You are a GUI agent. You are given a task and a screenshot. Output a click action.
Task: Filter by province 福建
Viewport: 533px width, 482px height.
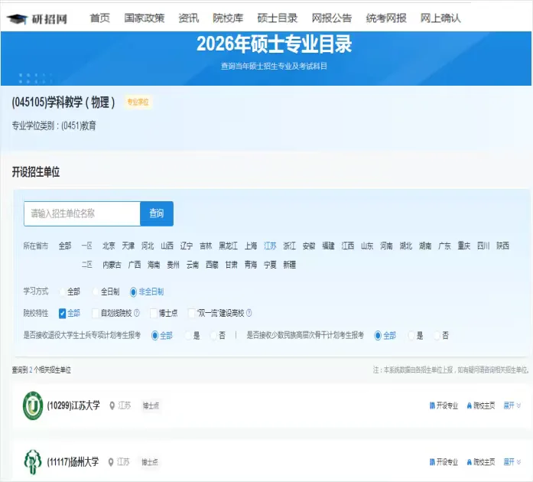(x=328, y=246)
